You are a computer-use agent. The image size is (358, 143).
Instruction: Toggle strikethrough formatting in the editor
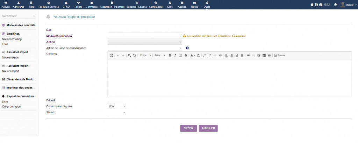[x=186, y=55]
